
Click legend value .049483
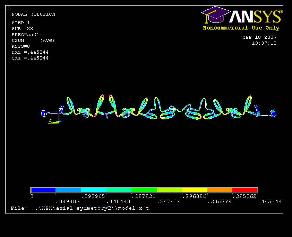(x=68, y=201)
